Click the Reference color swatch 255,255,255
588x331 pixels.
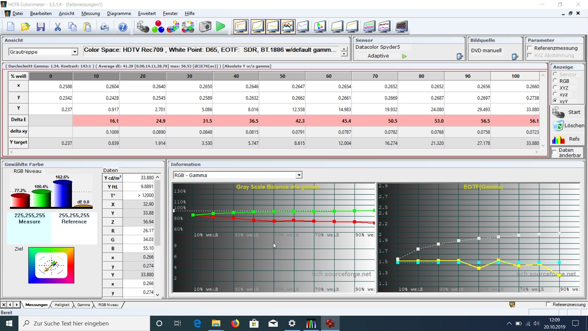(74, 228)
